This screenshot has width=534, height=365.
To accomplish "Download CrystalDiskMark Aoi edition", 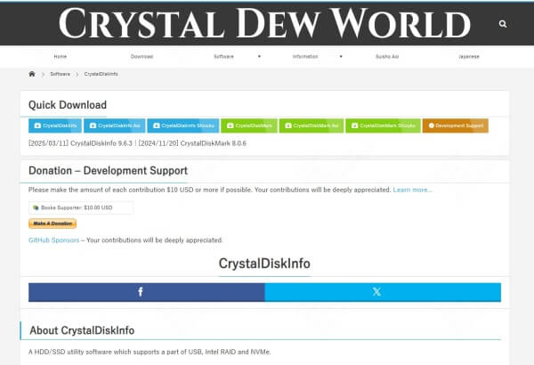I will coord(311,126).
